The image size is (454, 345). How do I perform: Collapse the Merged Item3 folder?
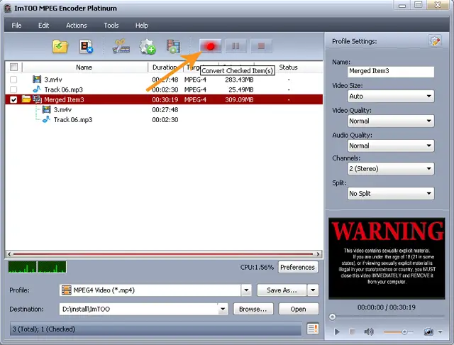coord(26,99)
